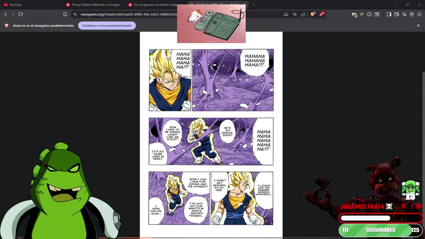Click Establecer como predeterminado button
Screen dimensions: 425x239
click(107, 26)
